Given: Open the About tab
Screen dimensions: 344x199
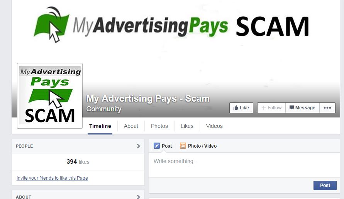Looking at the screenshot, I should [131, 126].
